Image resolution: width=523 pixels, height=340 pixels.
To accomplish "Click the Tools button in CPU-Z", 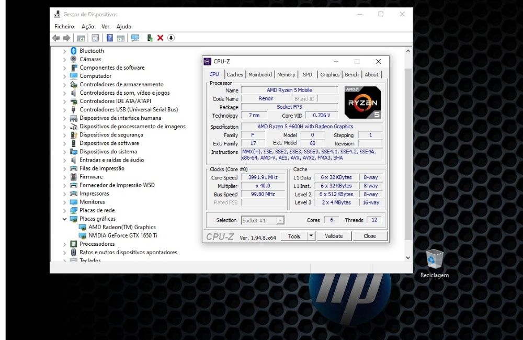I will [294, 236].
